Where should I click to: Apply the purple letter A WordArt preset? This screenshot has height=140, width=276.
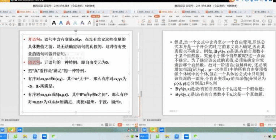click(82, 23)
